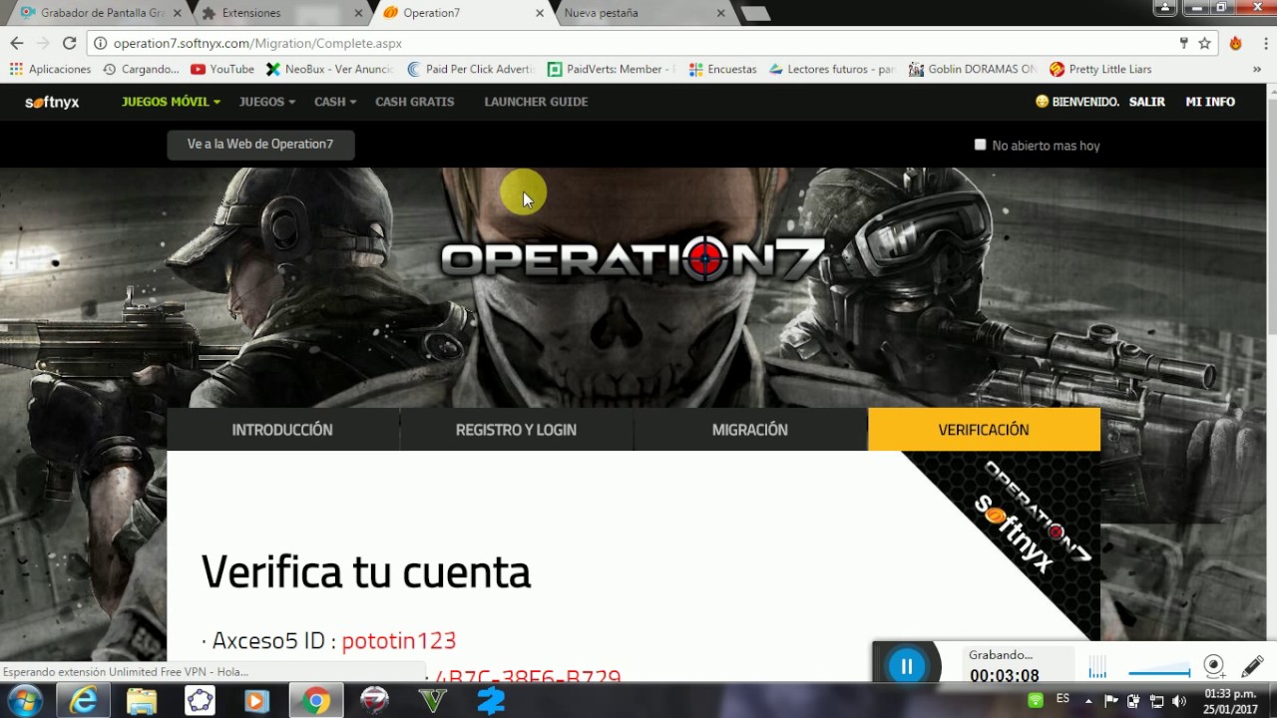The width and height of the screenshot is (1277, 718).
Task: Select the pencil annotation tool in recorder
Action: tap(1252, 666)
